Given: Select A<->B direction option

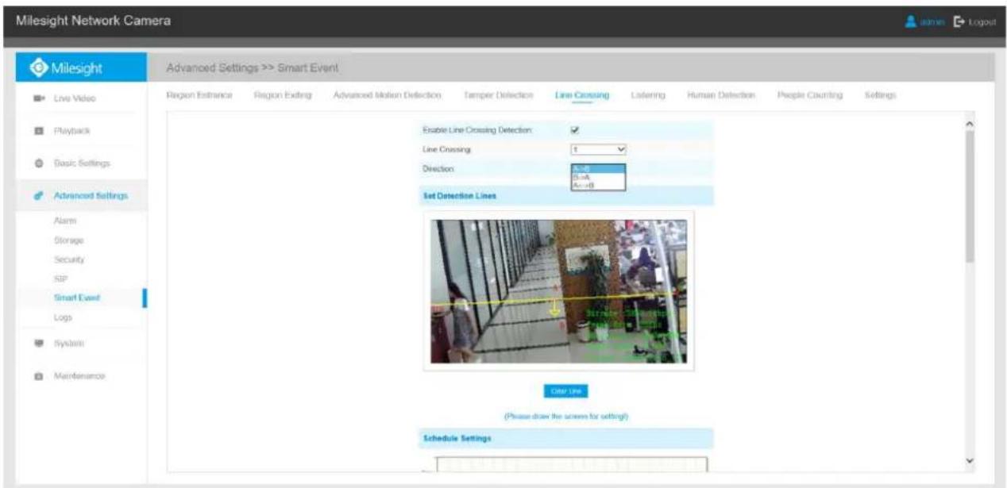Looking at the screenshot, I should 598,185.
